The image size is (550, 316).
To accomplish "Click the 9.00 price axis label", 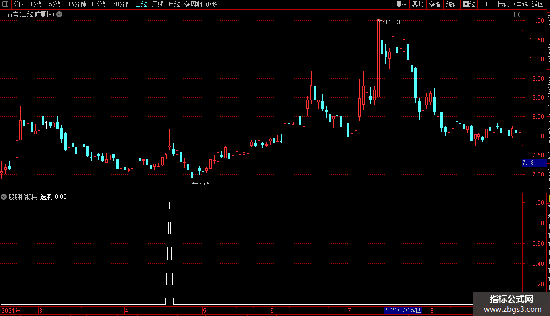I will click(x=538, y=98).
